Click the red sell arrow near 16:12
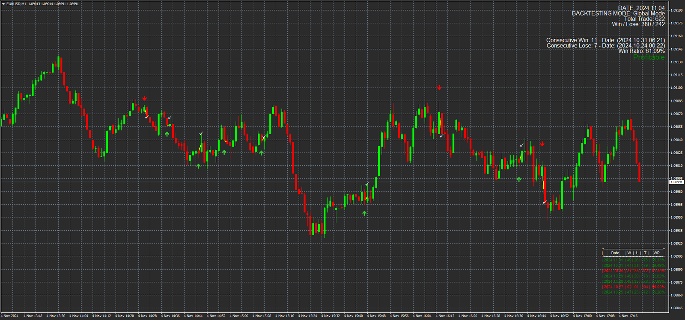Image resolution: width=685 pixels, height=320 pixels. (x=439, y=88)
